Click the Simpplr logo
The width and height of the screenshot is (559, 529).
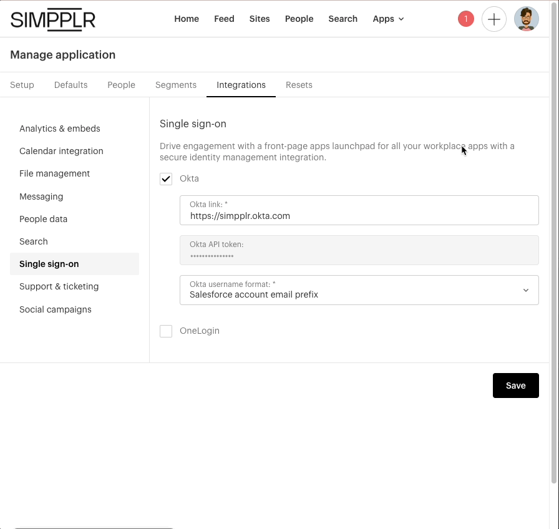(x=53, y=19)
